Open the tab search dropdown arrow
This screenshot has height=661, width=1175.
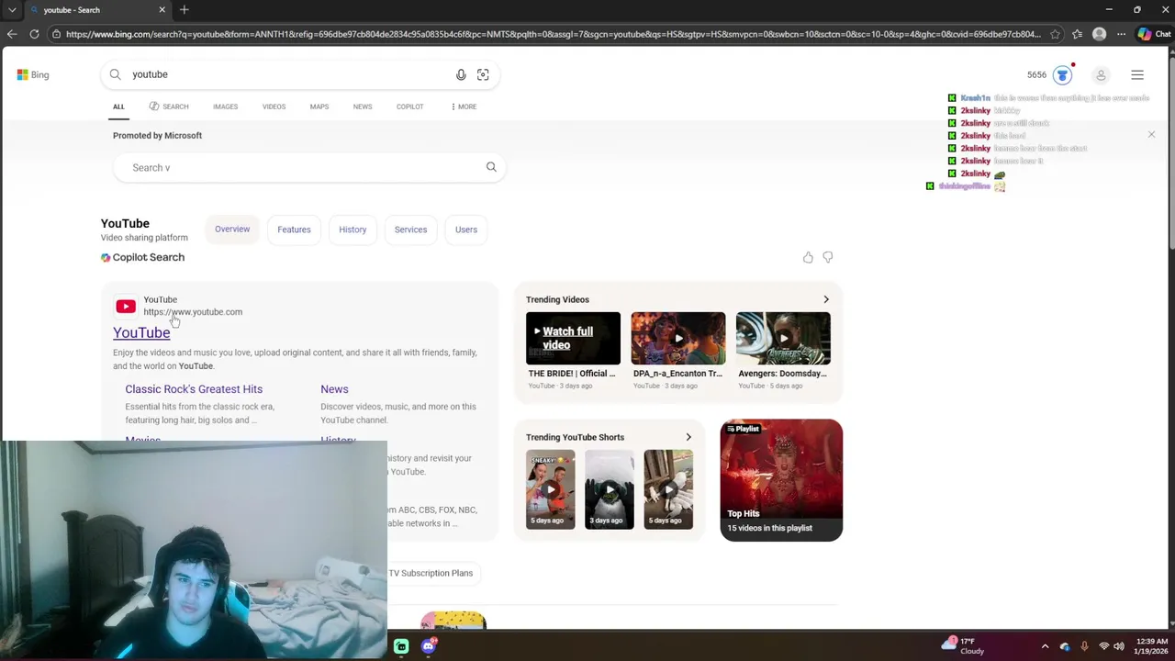point(12,9)
